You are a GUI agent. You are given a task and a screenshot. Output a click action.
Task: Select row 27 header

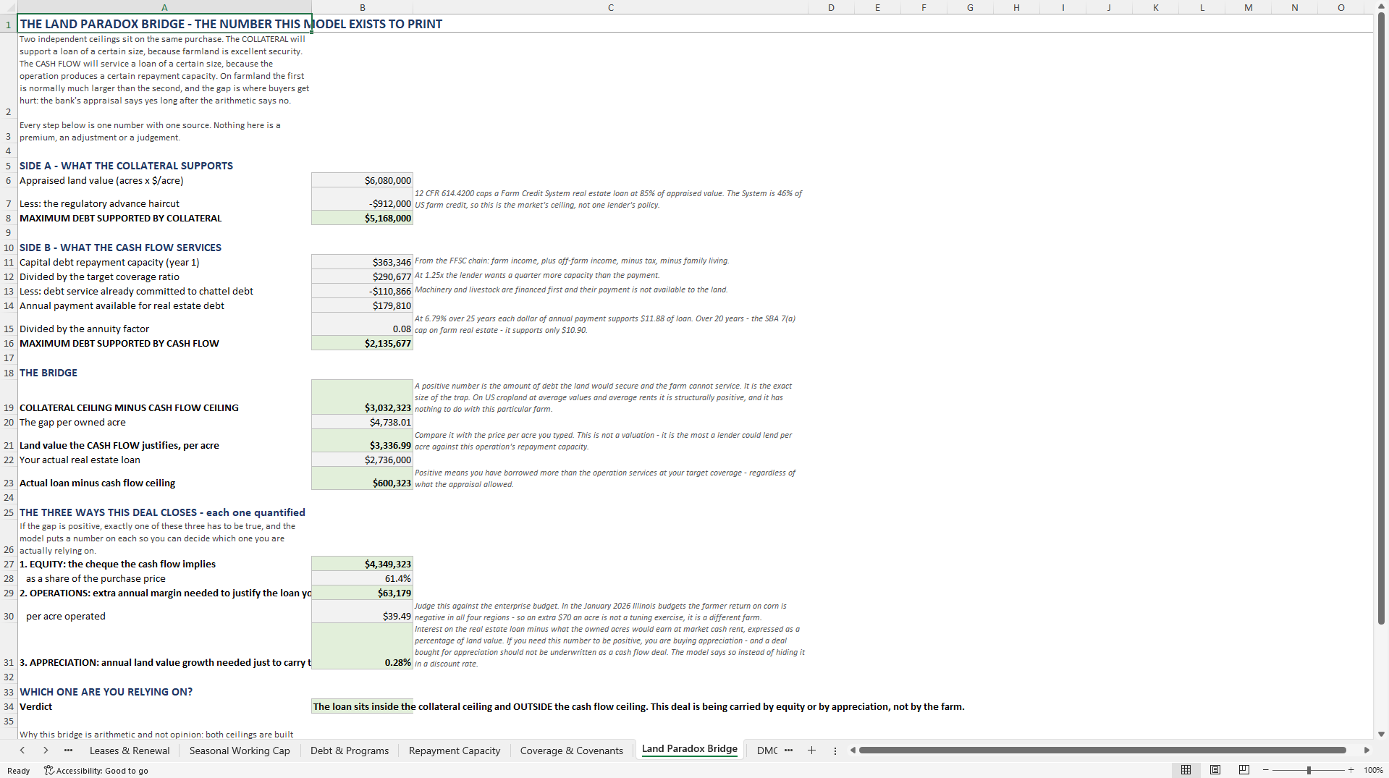9,564
